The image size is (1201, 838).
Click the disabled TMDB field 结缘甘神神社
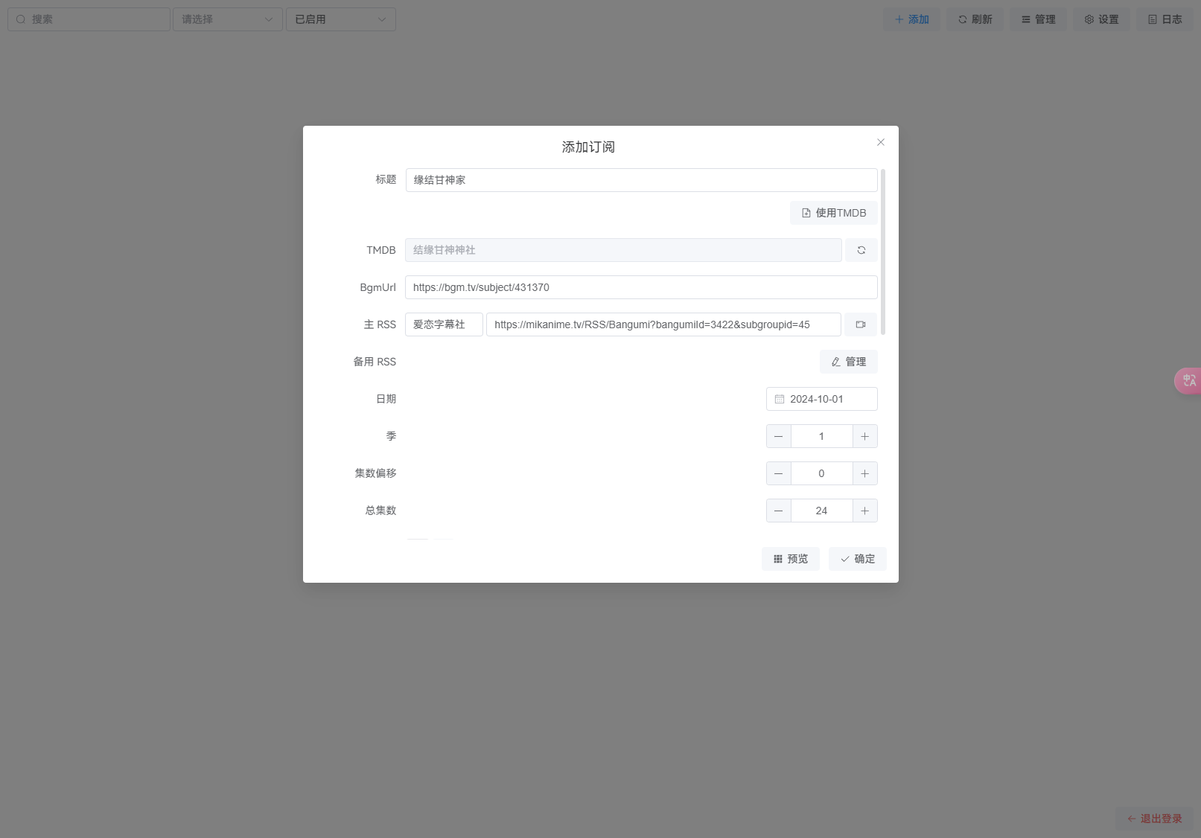(624, 250)
